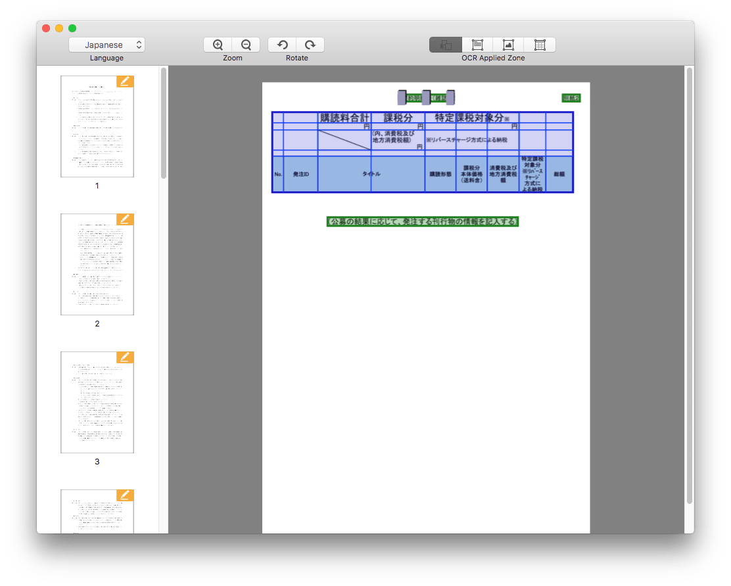The height and width of the screenshot is (586, 731).
Task: Close the window with the red button
Action: coord(46,28)
